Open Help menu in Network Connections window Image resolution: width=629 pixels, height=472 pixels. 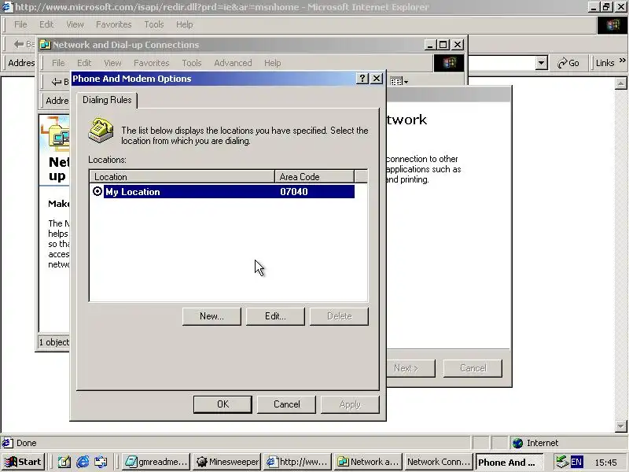tap(272, 63)
